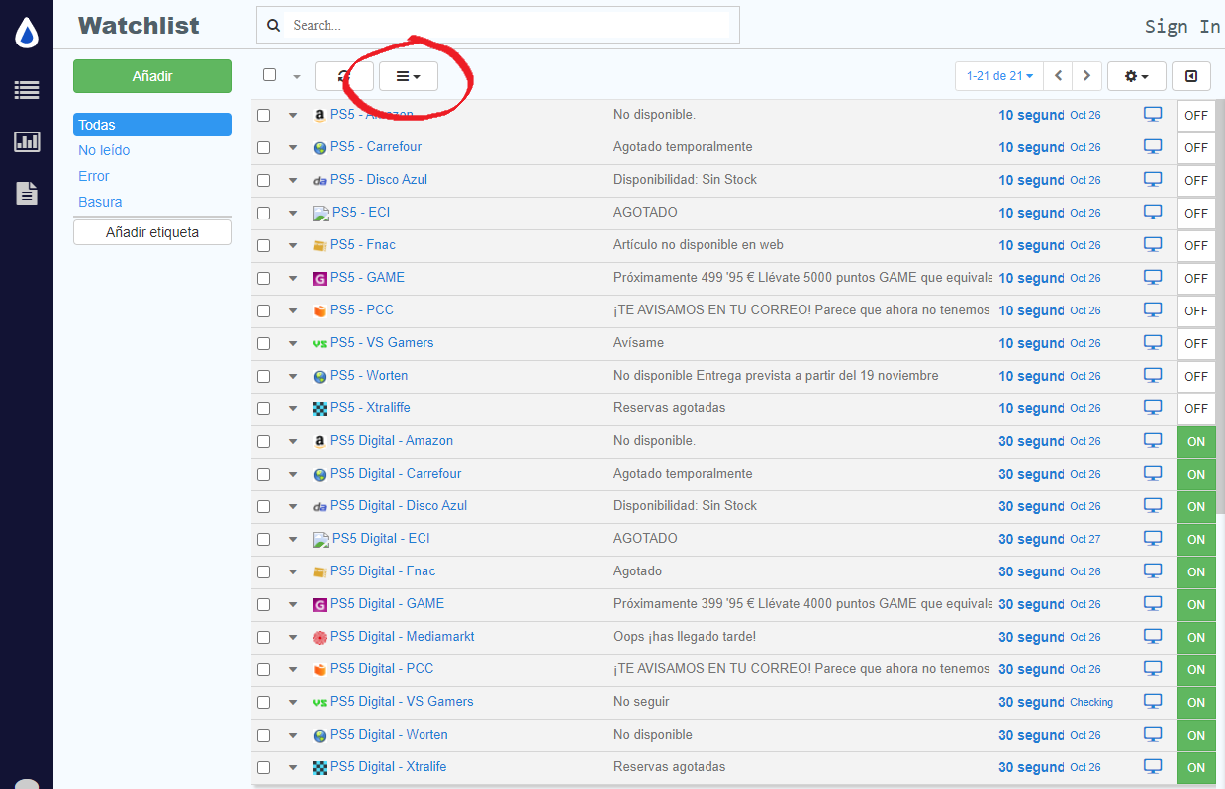Screen dimensions: 1225x789
Task: Turn off PS5 Digital - Amazon monitor
Action: tap(1195, 441)
